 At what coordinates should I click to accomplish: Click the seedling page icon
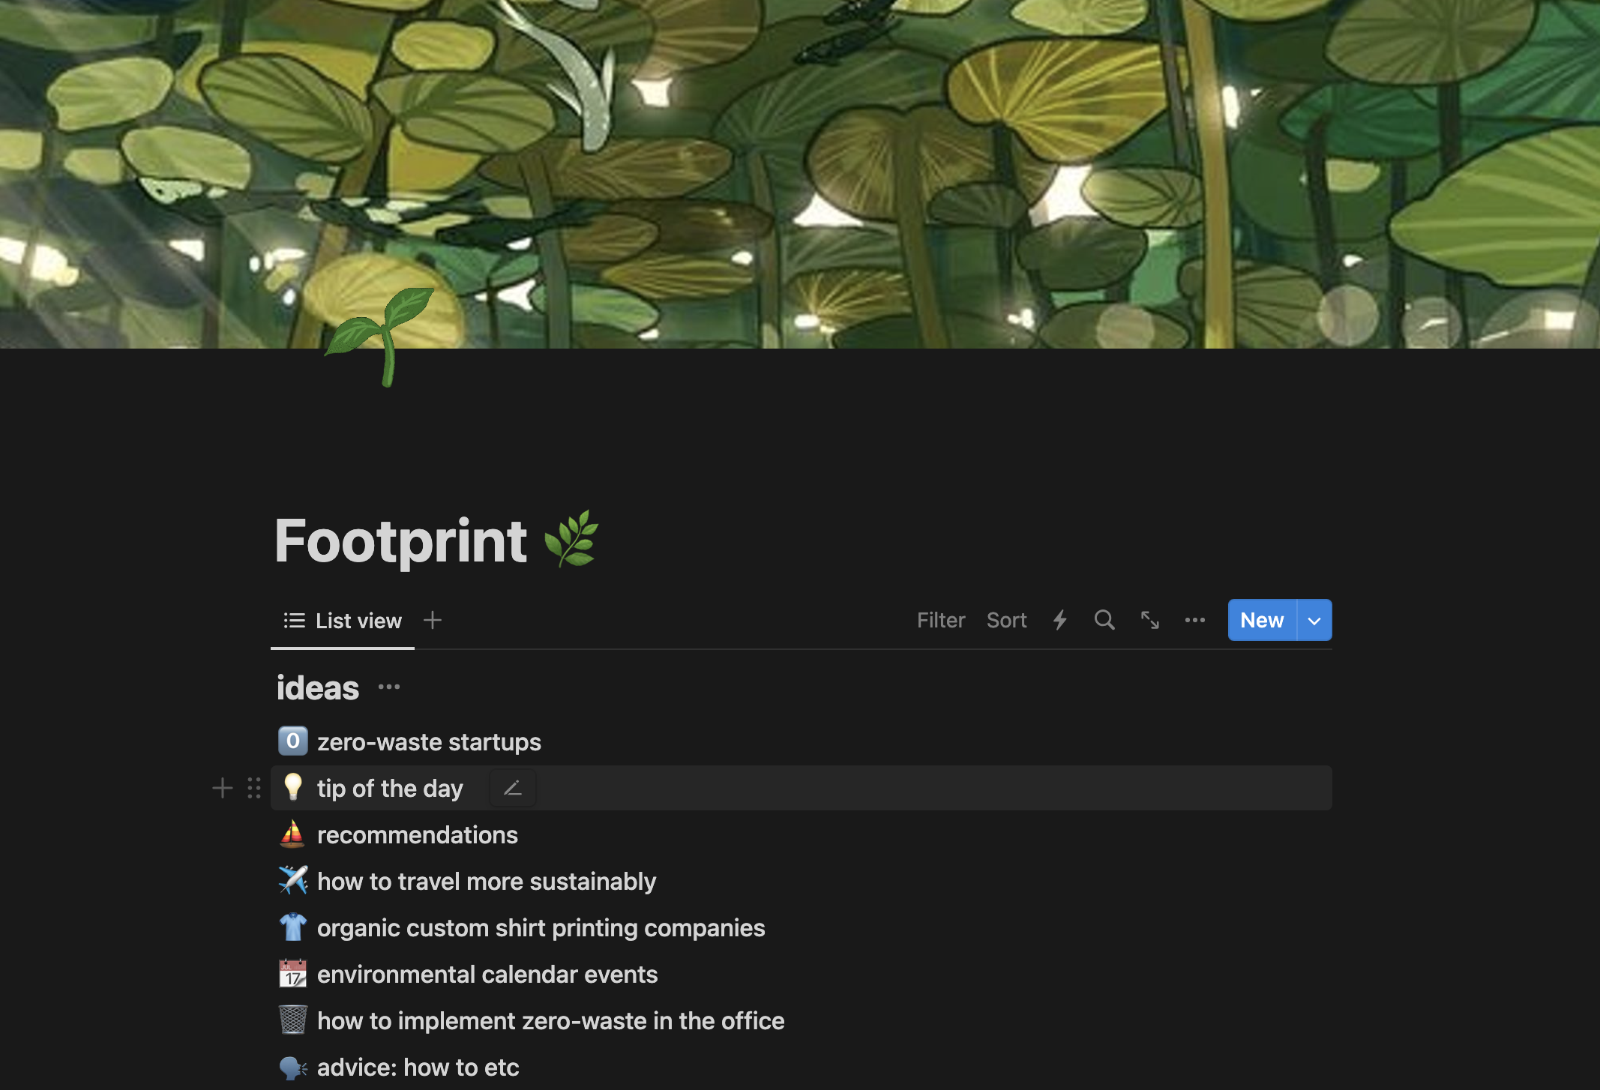click(380, 337)
